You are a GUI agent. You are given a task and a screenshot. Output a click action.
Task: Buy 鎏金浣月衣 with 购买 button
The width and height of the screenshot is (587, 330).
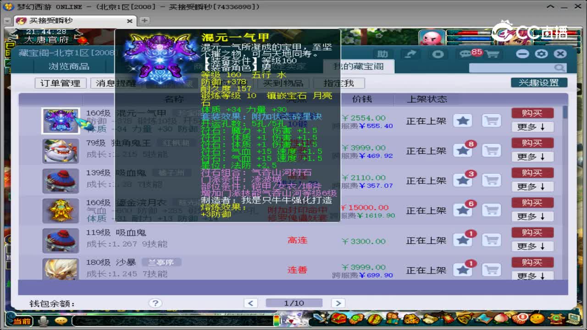[532, 203]
